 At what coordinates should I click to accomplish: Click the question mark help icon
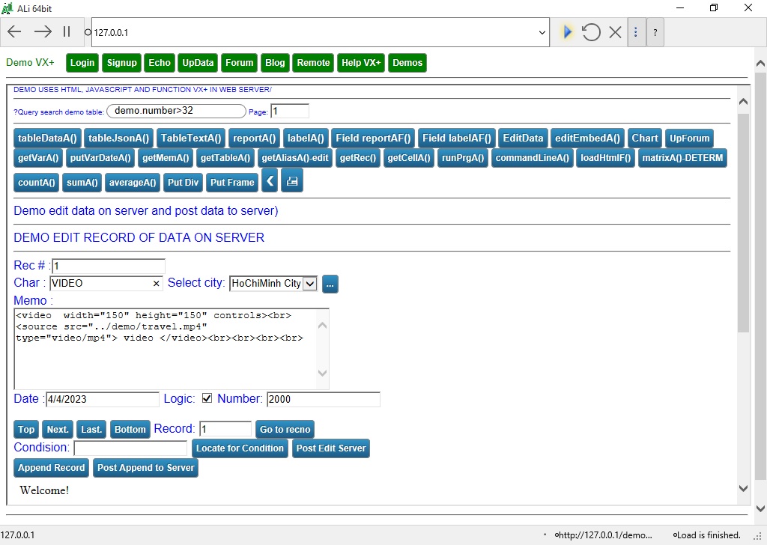pyautogui.click(x=655, y=32)
